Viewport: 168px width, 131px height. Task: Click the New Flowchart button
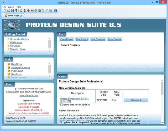tap(98, 39)
